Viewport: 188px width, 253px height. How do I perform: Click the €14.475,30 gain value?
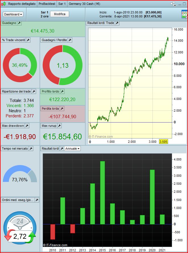tap(43, 31)
